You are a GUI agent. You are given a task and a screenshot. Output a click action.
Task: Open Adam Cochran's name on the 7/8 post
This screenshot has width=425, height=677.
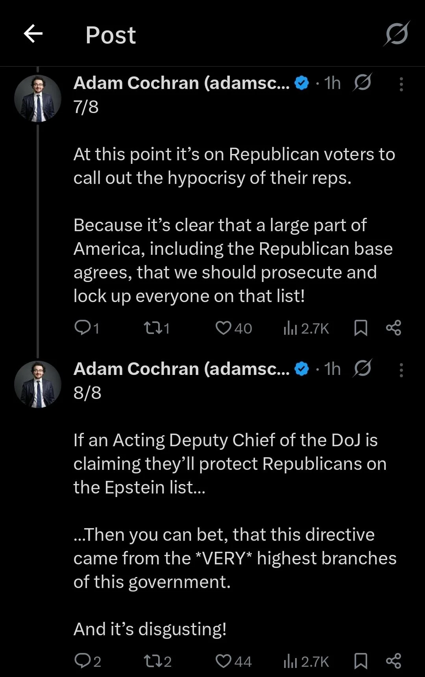(x=181, y=83)
